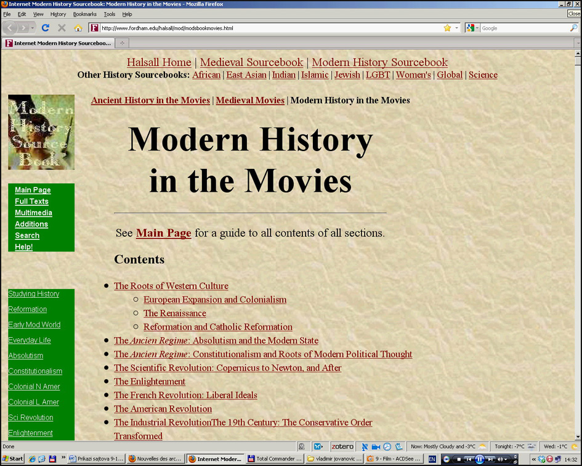Open The French Revolution: Liberal Ideals link
The image size is (582, 466).
(x=185, y=395)
